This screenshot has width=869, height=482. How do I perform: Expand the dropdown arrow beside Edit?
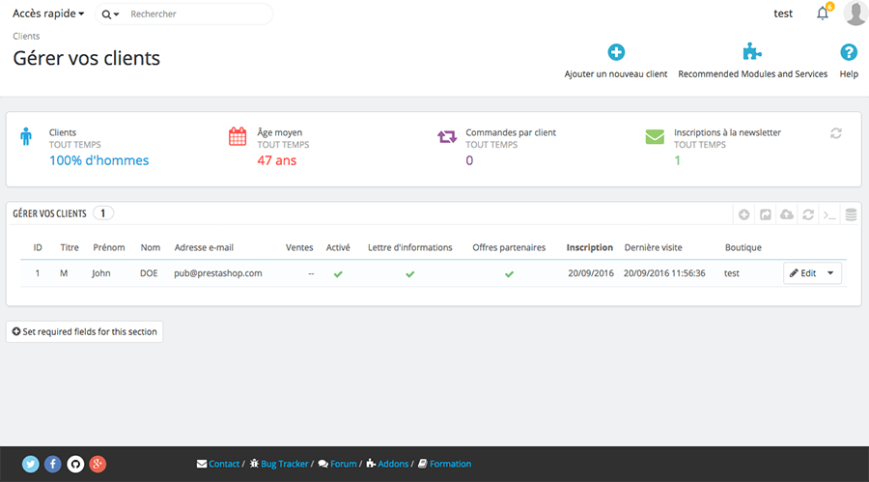(829, 273)
